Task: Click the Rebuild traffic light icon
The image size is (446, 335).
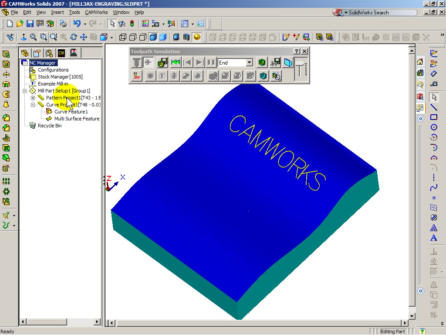Action: (x=132, y=24)
